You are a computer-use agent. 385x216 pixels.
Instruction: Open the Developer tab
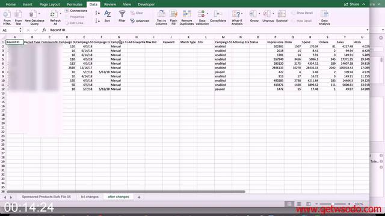coord(146,4)
